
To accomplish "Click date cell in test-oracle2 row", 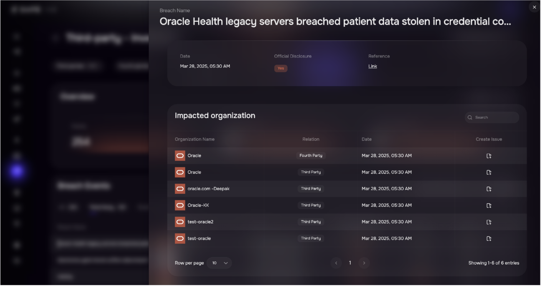I will (x=386, y=222).
